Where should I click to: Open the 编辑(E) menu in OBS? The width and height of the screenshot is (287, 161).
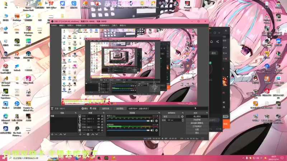(62, 25)
